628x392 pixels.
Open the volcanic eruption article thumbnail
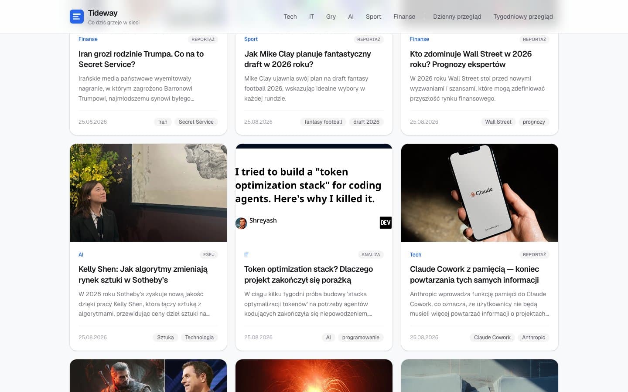[314, 375]
